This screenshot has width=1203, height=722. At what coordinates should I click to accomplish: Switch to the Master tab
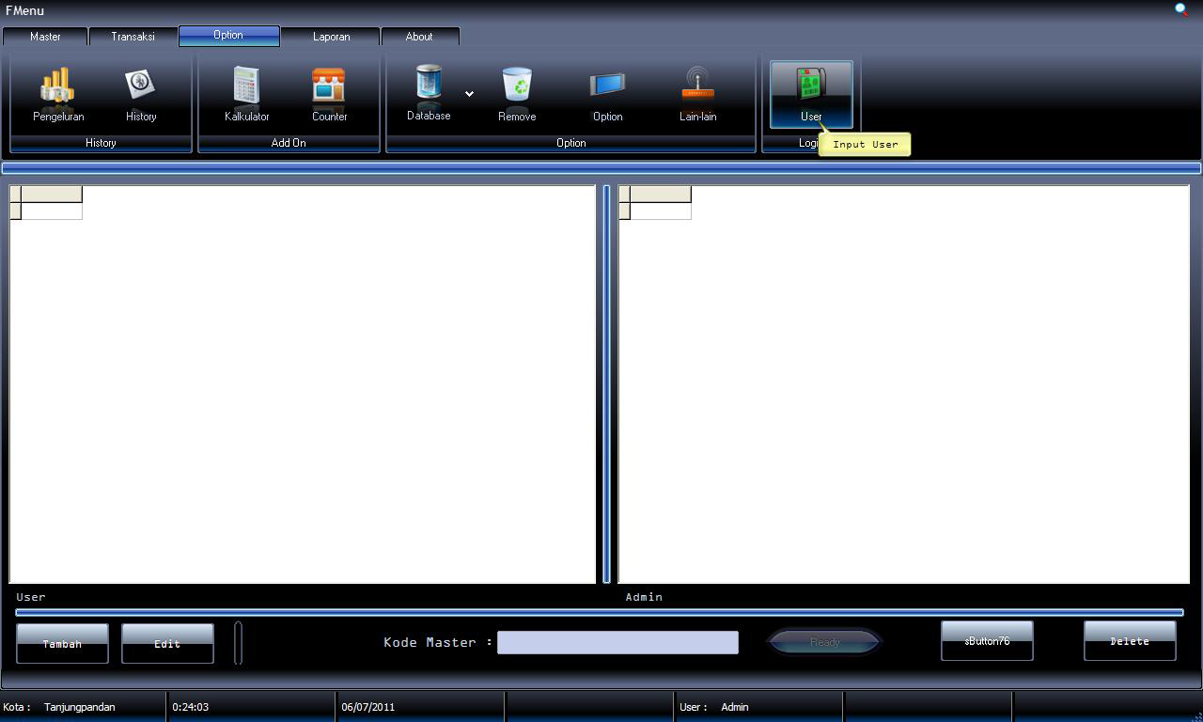(x=43, y=37)
